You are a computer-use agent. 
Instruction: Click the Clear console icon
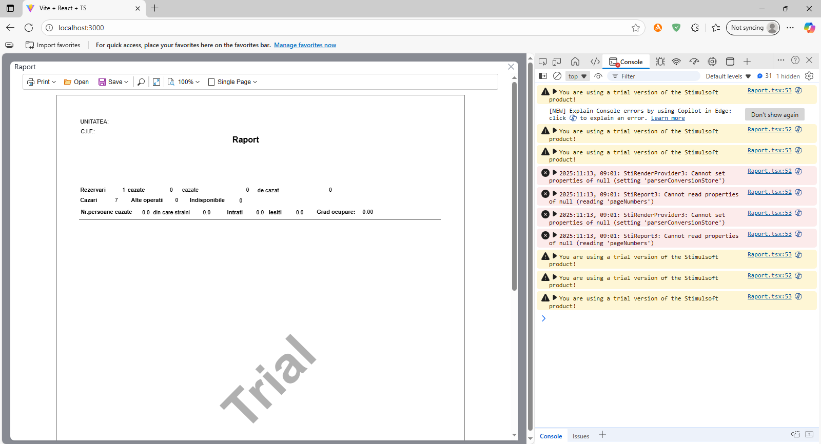[x=557, y=76]
